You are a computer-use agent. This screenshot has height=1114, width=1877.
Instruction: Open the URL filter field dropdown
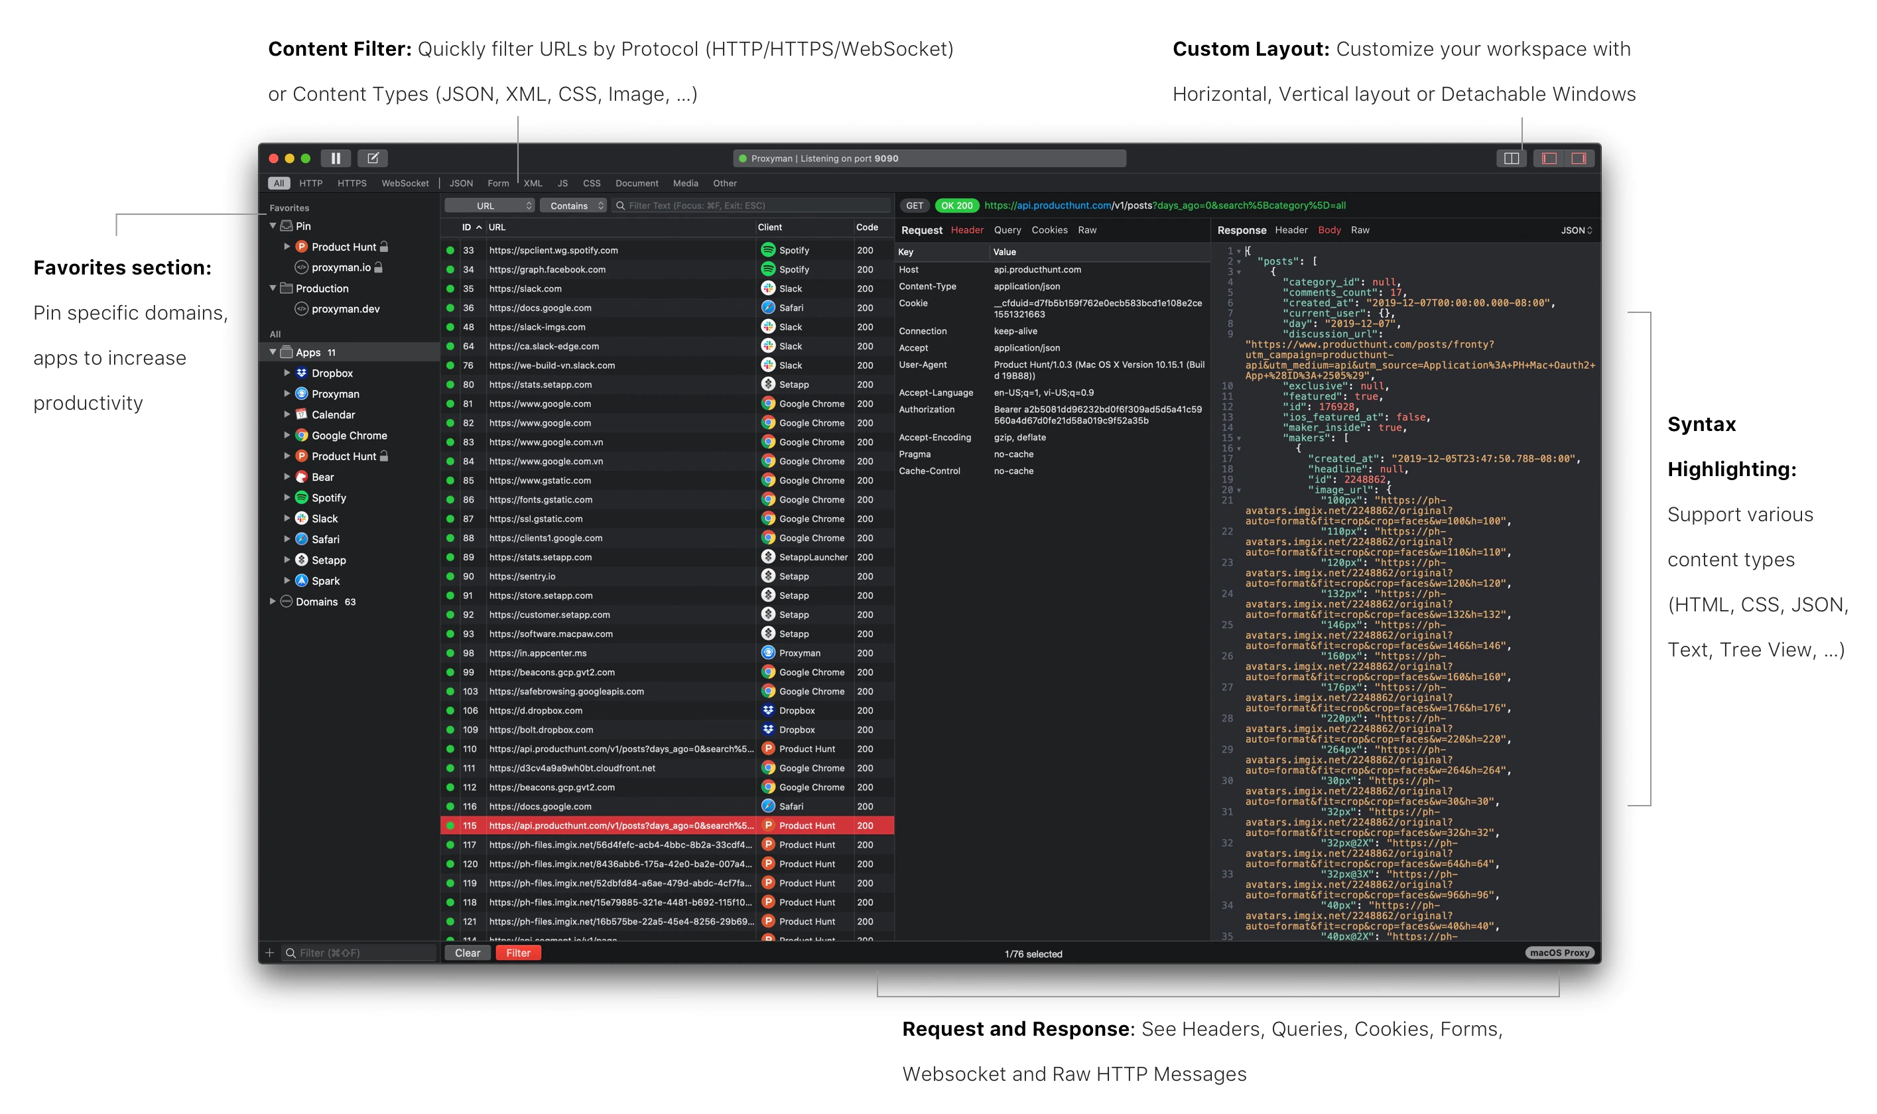[489, 206]
